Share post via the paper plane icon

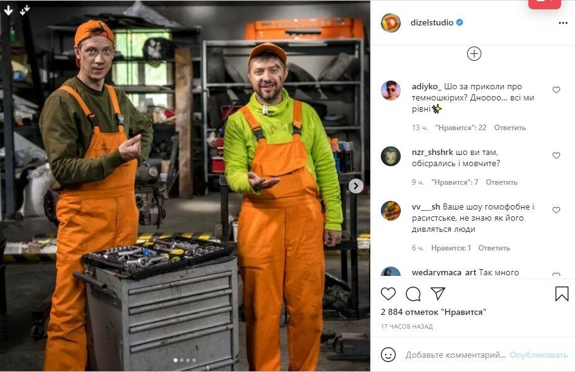coord(438,293)
